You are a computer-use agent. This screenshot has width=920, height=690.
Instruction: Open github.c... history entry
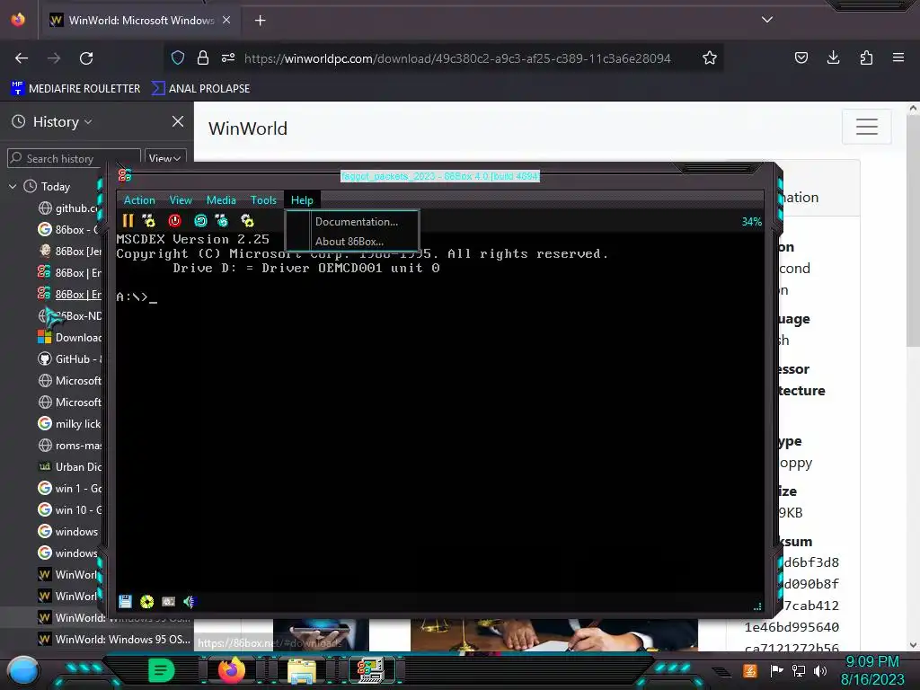click(70, 208)
